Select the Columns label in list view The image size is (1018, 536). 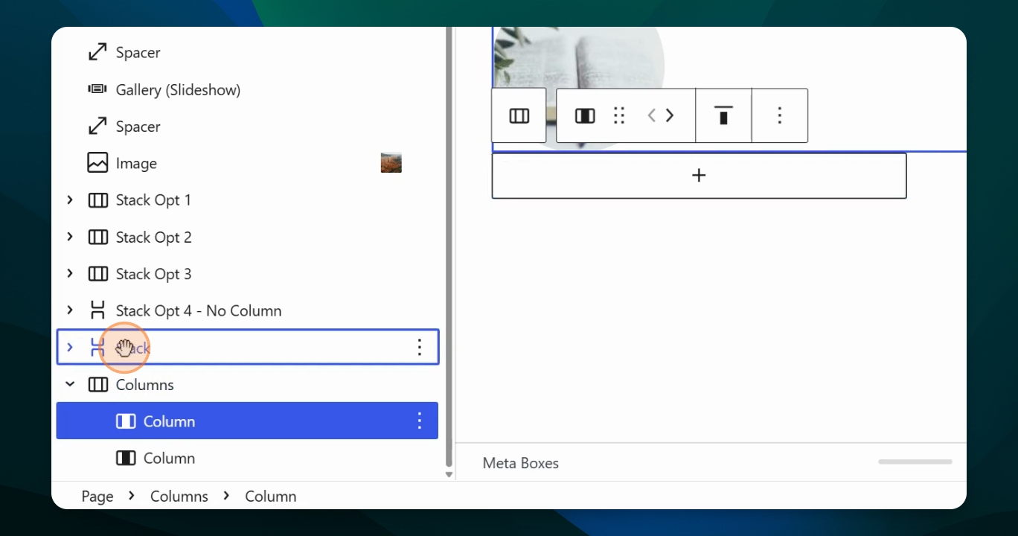click(145, 385)
